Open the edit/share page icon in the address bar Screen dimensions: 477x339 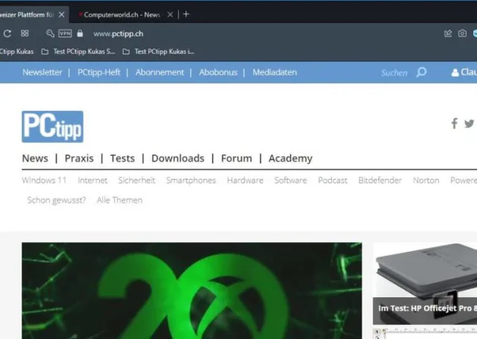(448, 34)
